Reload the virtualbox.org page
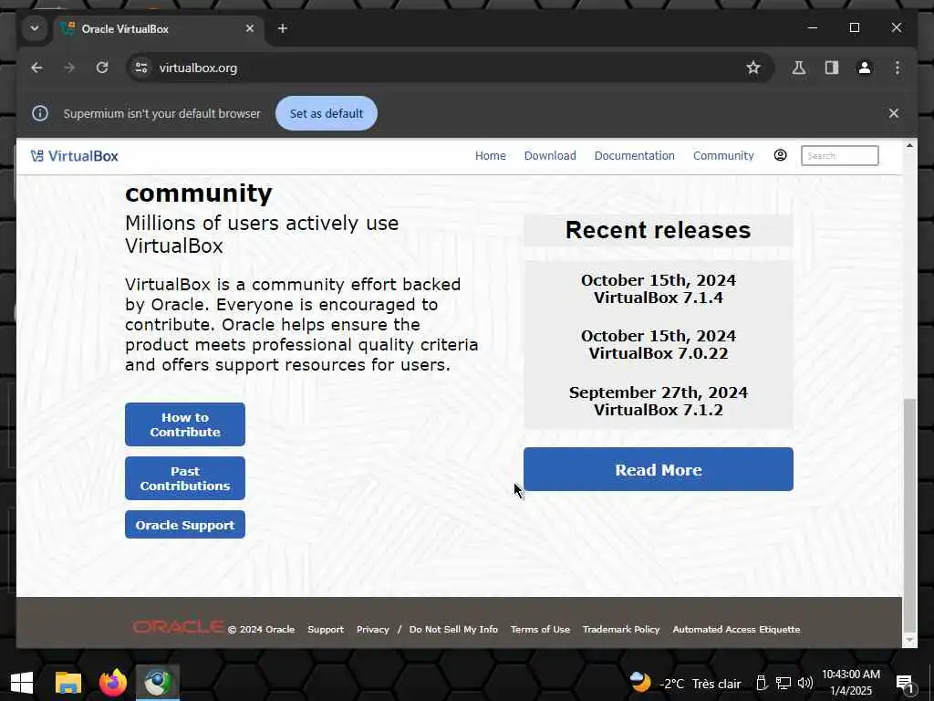The image size is (934, 701). pyautogui.click(x=102, y=68)
